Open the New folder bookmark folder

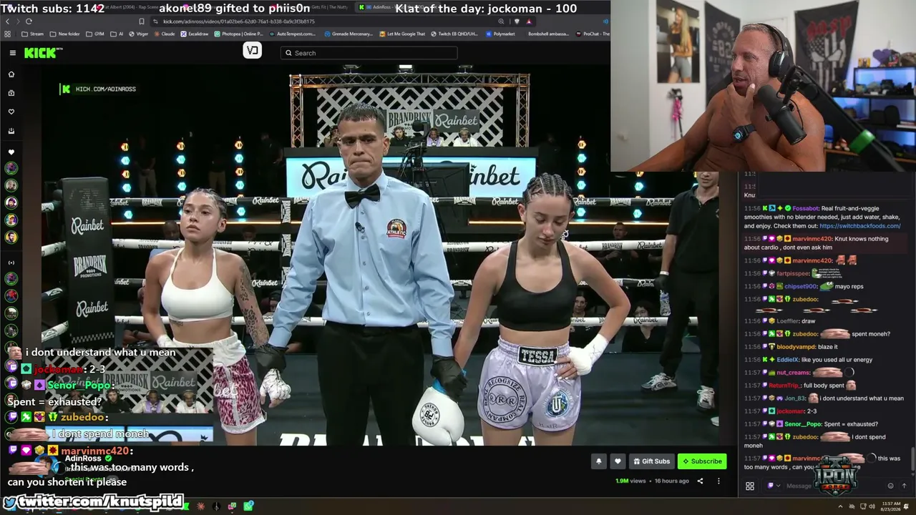pos(65,34)
